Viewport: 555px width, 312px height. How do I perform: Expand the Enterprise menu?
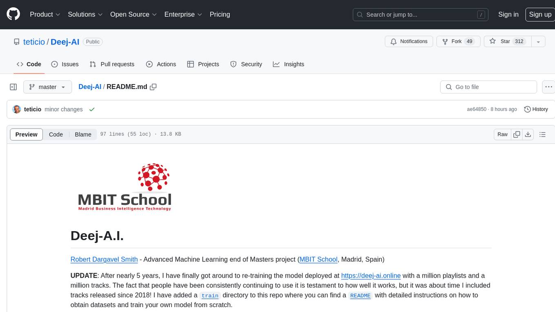[x=183, y=14]
